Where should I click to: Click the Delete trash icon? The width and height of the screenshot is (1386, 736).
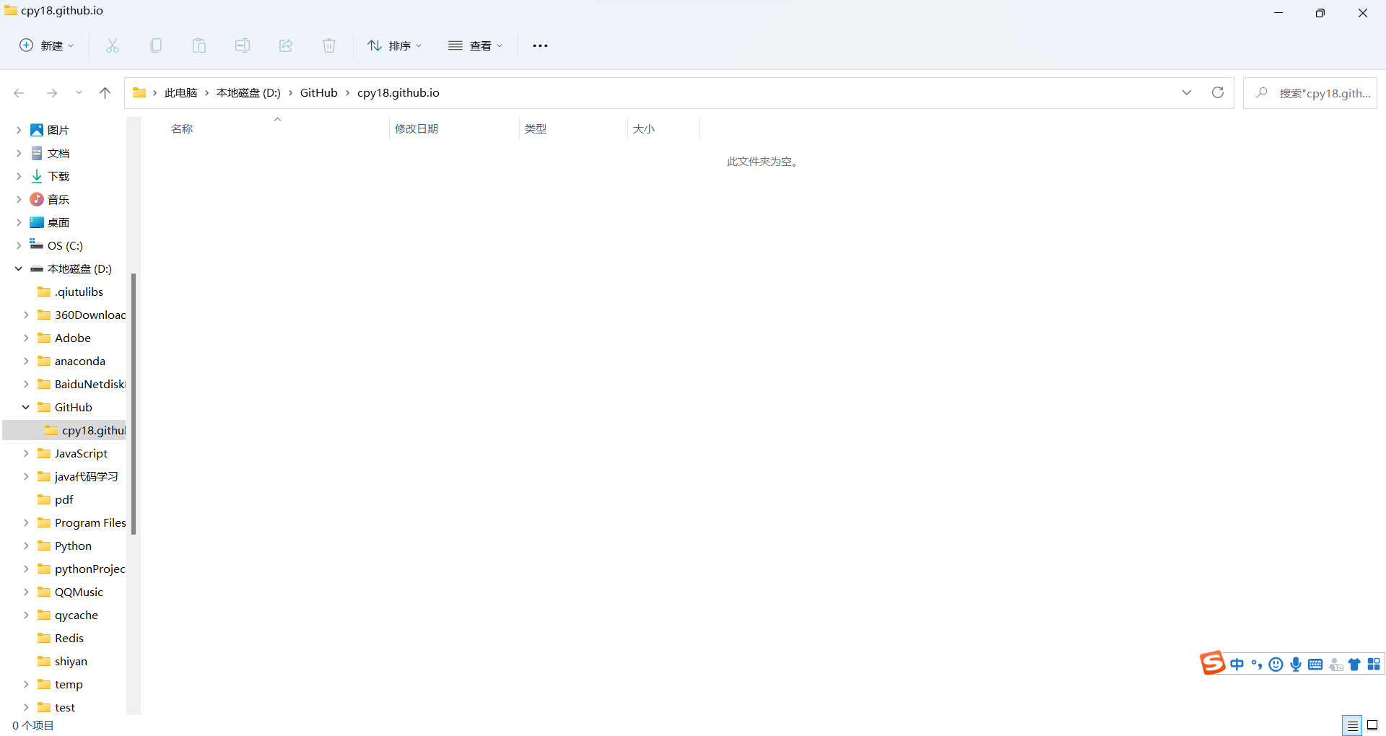pos(328,45)
